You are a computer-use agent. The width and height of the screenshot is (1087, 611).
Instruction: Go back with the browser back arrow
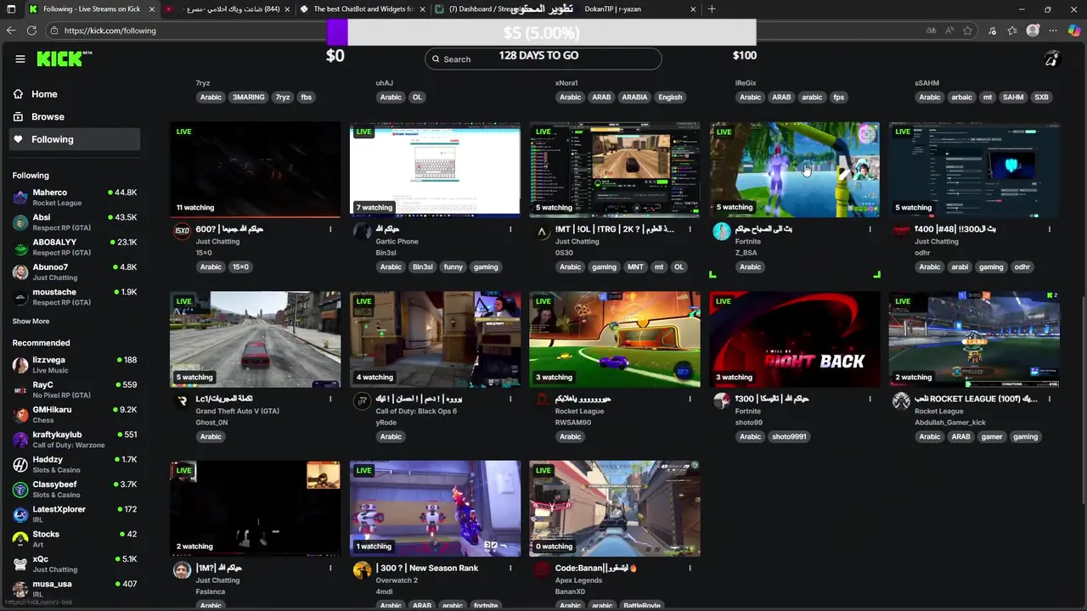(x=11, y=31)
